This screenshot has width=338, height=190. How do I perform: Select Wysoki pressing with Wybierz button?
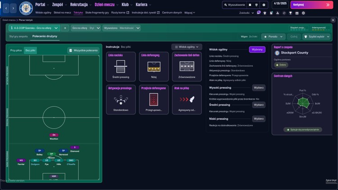pyautogui.click(x=258, y=88)
